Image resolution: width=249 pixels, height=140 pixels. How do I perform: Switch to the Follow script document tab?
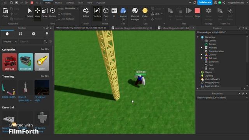pos(174,28)
